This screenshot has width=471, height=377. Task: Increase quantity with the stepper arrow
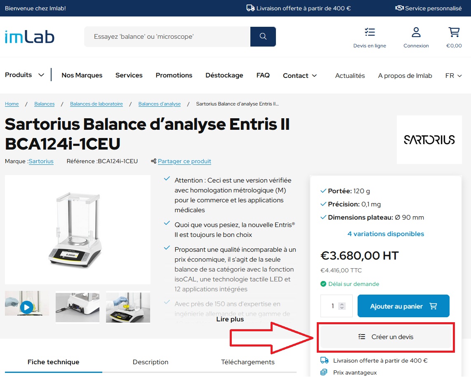[341, 304]
